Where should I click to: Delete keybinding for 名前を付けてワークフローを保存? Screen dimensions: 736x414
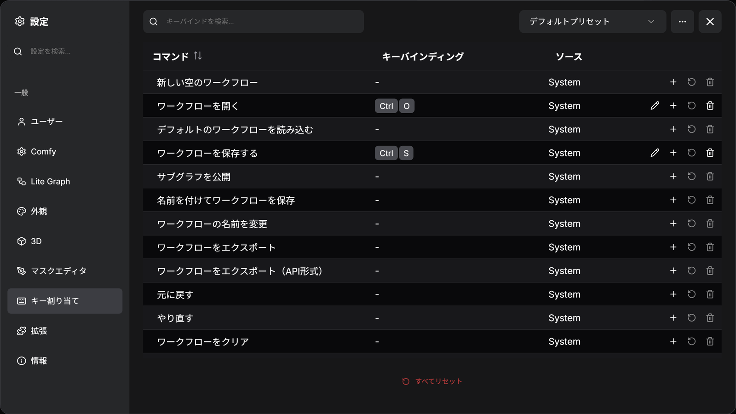pyautogui.click(x=710, y=200)
